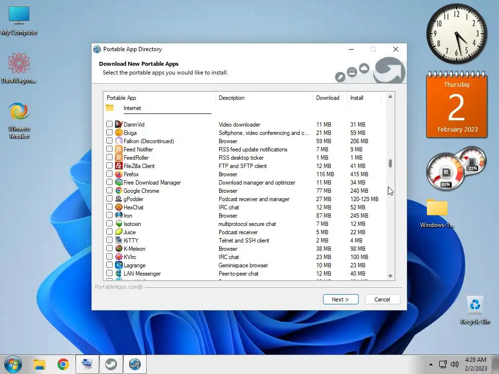499x374 pixels.
Task: Click the Portable App Directory taskbar button
Action: click(135, 364)
